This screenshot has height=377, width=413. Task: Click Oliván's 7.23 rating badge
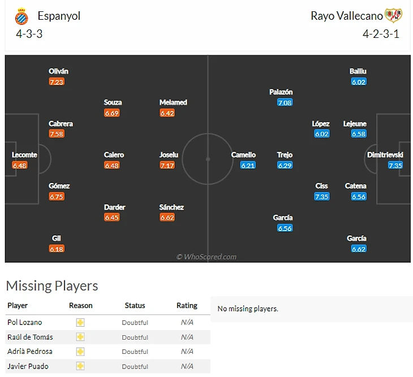[57, 81]
